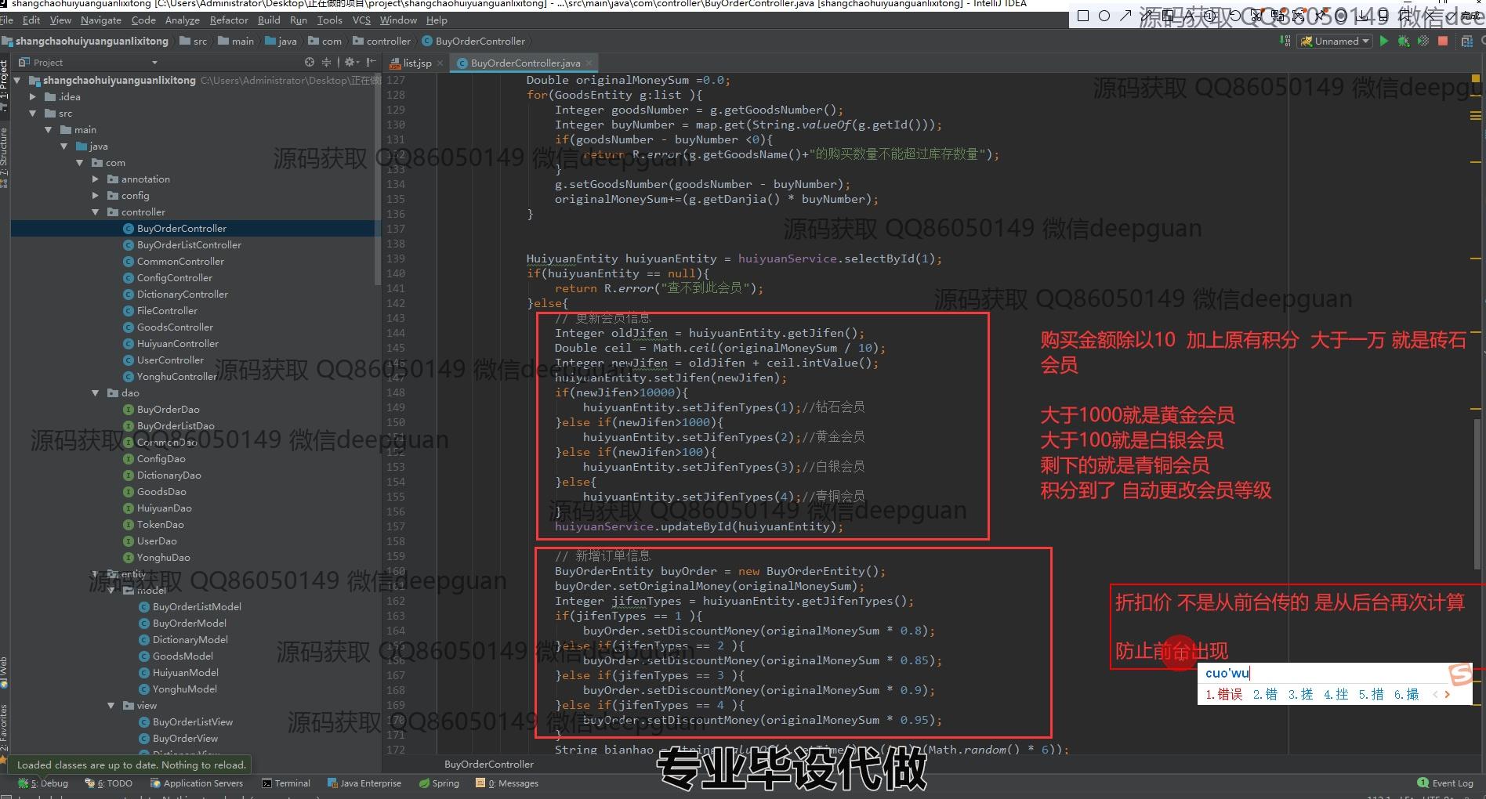This screenshot has height=799, width=1486.
Task: Open the Project view selector dropdown
Action: 154,63
